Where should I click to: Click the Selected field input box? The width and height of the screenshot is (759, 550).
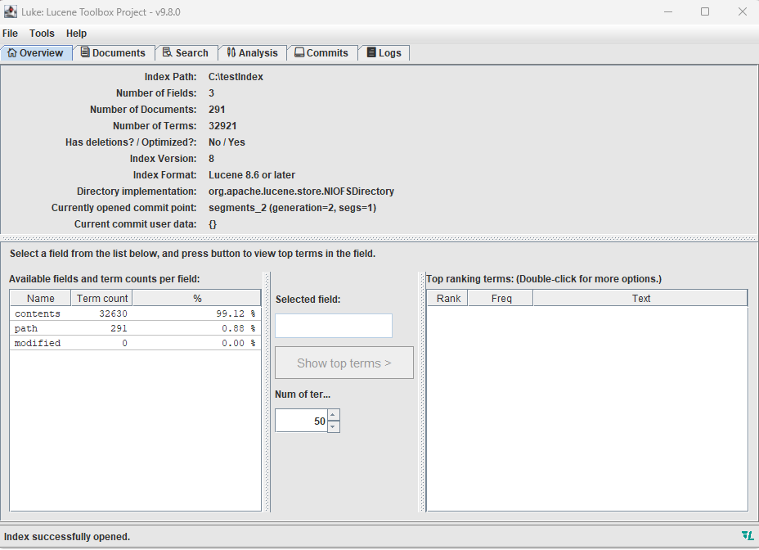click(x=333, y=325)
